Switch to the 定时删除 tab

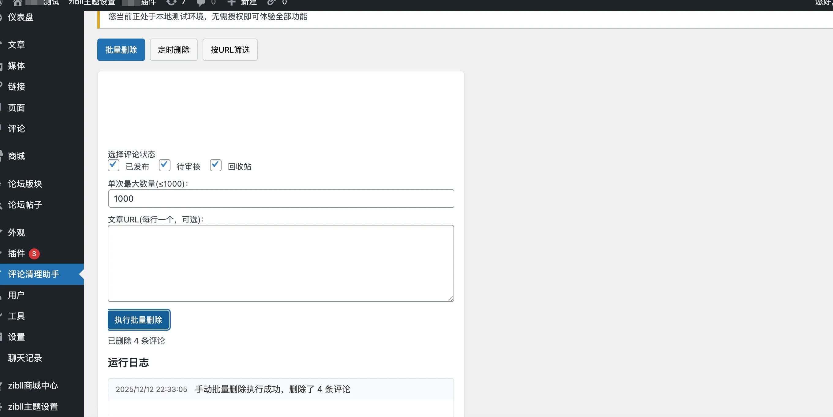(x=174, y=50)
